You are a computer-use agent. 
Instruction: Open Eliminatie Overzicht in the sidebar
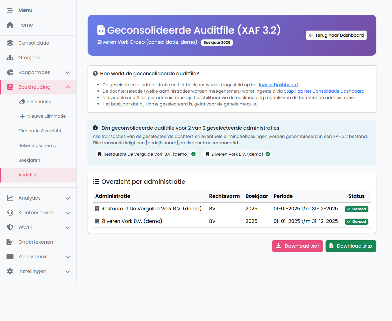tap(38, 131)
